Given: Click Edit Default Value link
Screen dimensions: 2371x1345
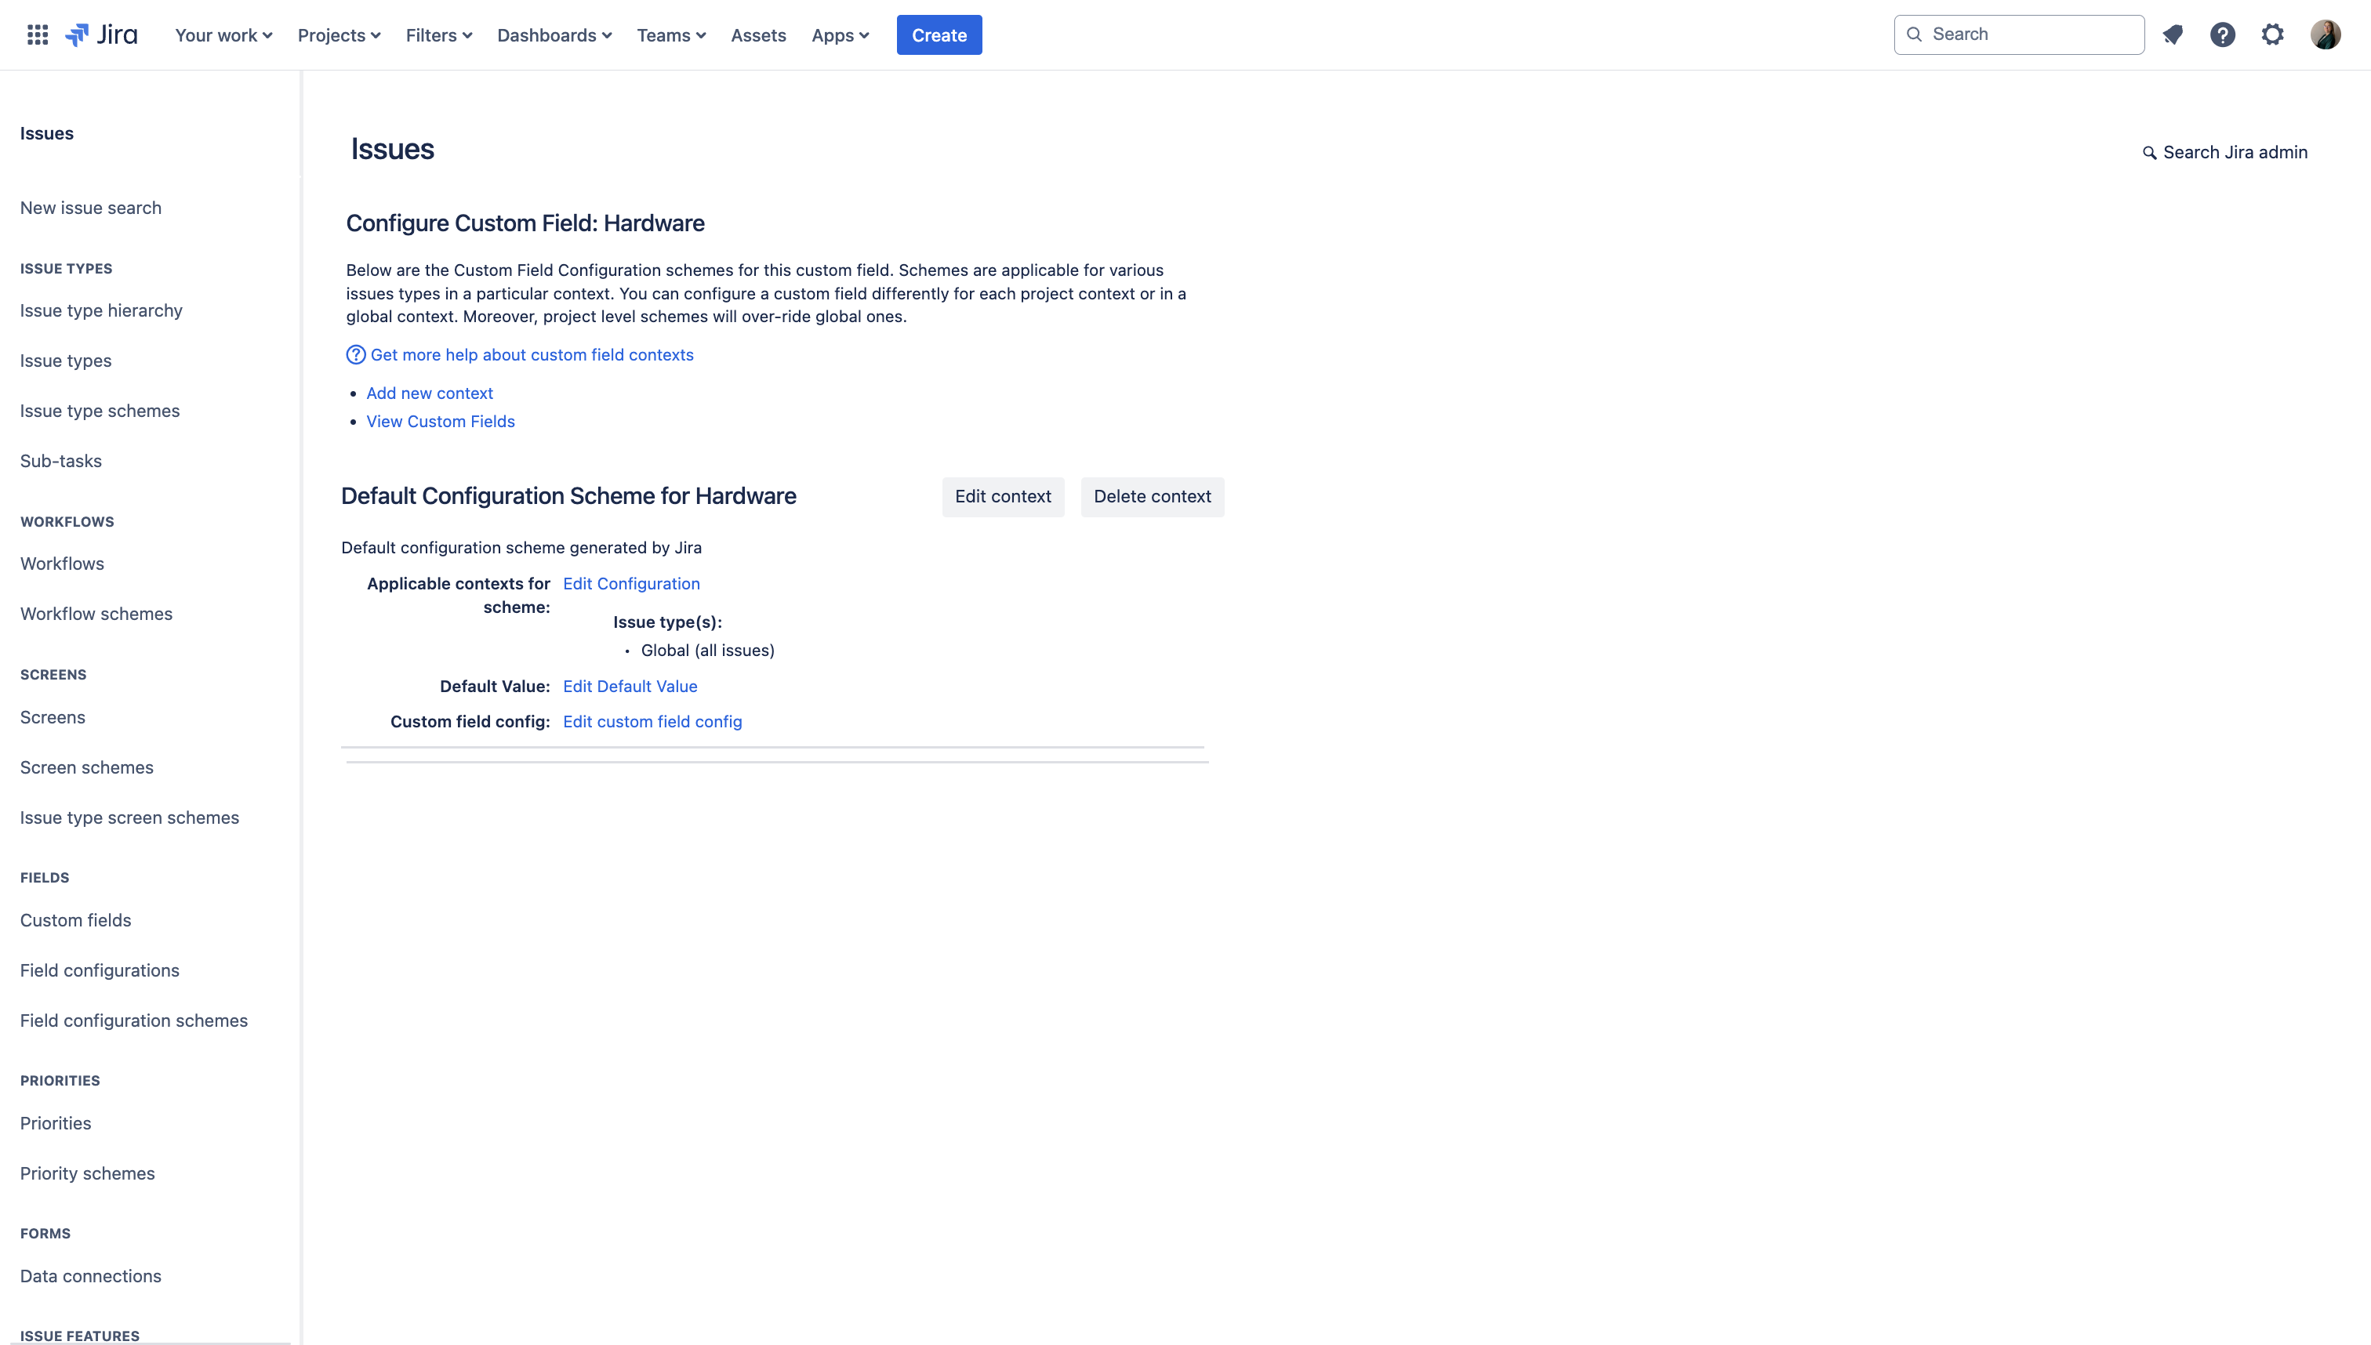Looking at the screenshot, I should point(630,686).
